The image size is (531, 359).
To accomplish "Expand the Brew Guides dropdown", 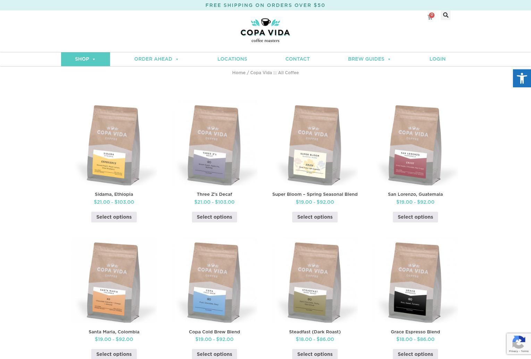I will 369,59.
